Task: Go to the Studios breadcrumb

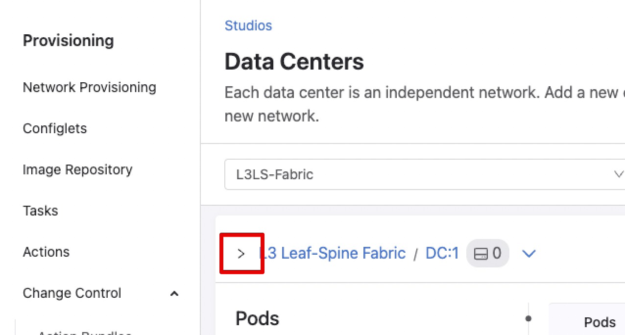Action: point(248,25)
